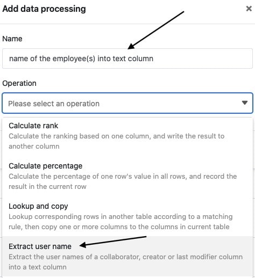Click the Extract user name description text
255x278 pixels.
point(125,262)
